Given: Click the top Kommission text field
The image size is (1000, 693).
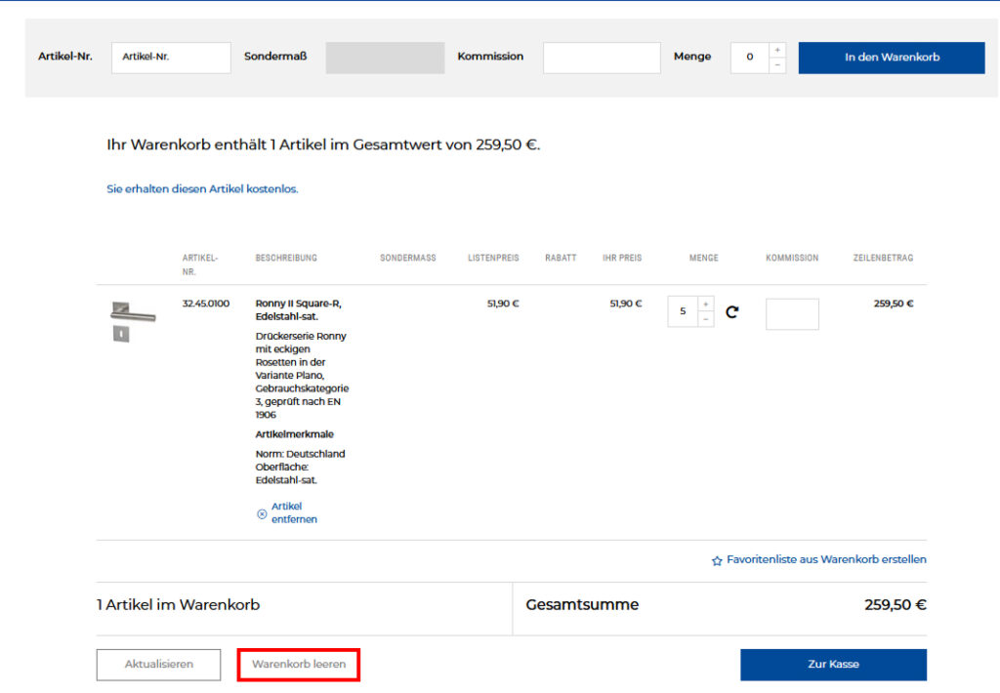Looking at the screenshot, I should point(602,58).
